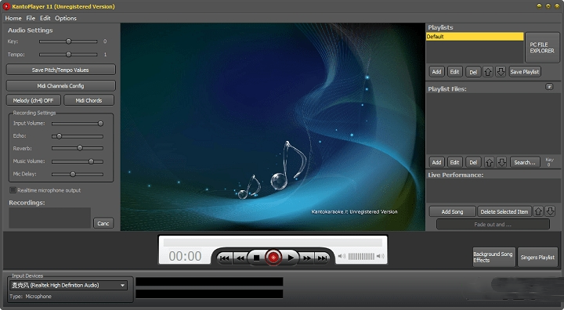The image size is (564, 310).
Task: Open the Edit menu
Action: click(45, 18)
